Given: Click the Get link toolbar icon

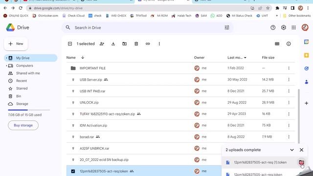Looking at the screenshot, I should click(x=148, y=44).
